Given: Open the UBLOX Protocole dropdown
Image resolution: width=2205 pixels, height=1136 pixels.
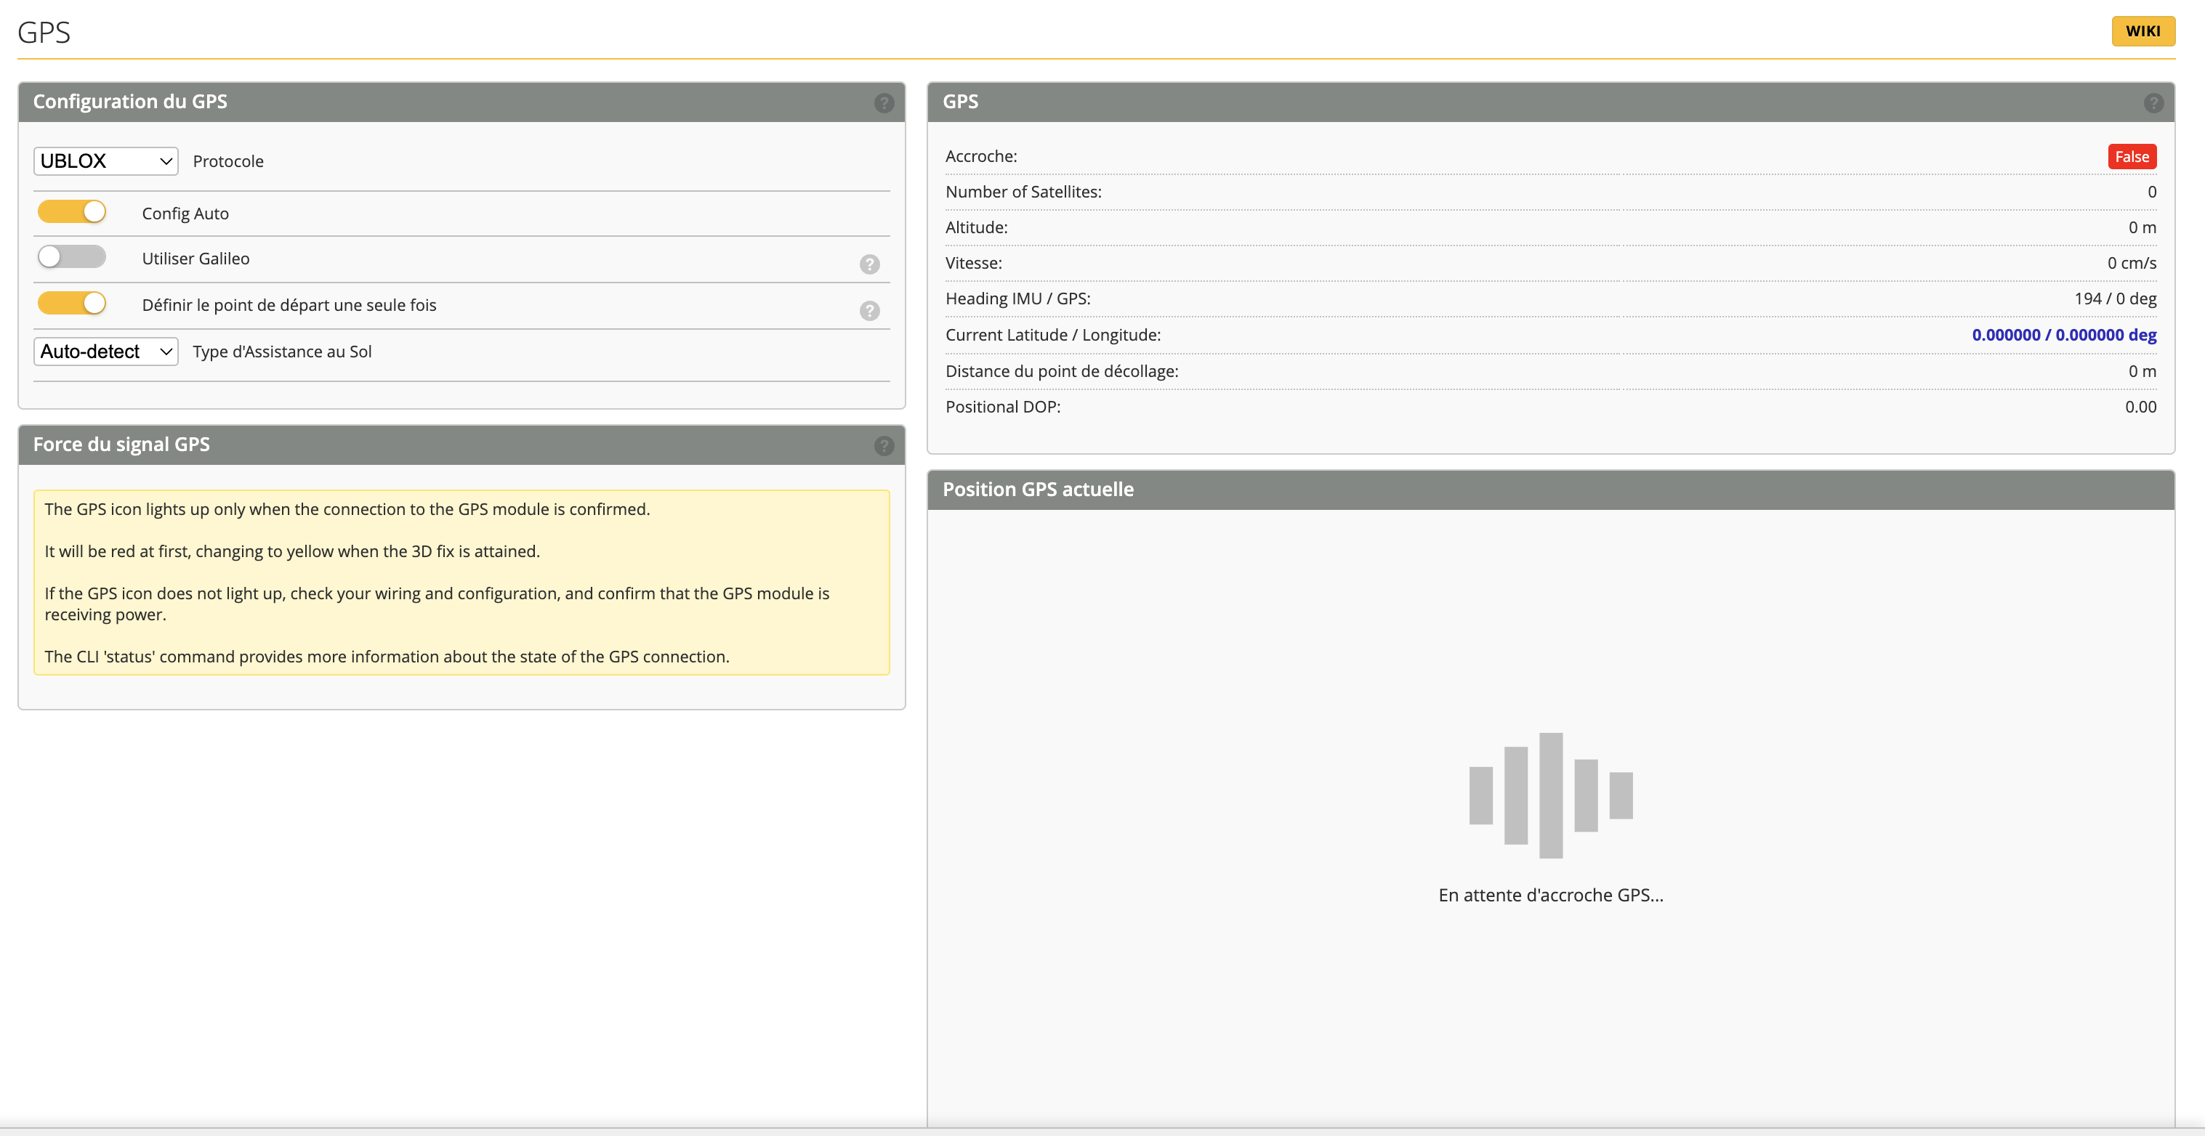Looking at the screenshot, I should click(x=105, y=161).
